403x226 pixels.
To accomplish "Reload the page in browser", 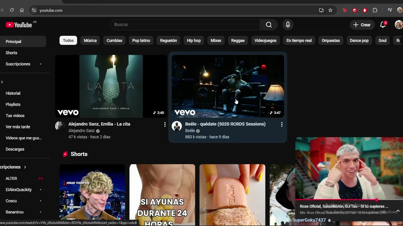I will (x=12, y=10).
